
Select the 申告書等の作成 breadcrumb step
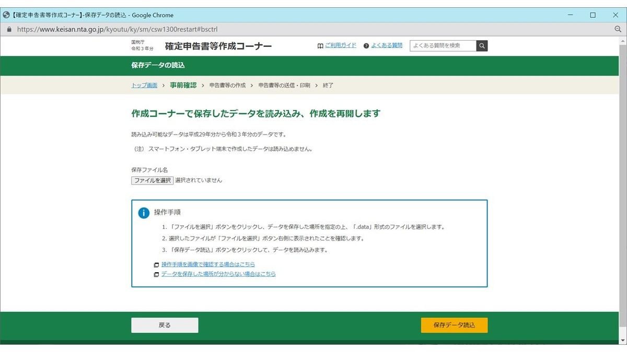coord(227,85)
